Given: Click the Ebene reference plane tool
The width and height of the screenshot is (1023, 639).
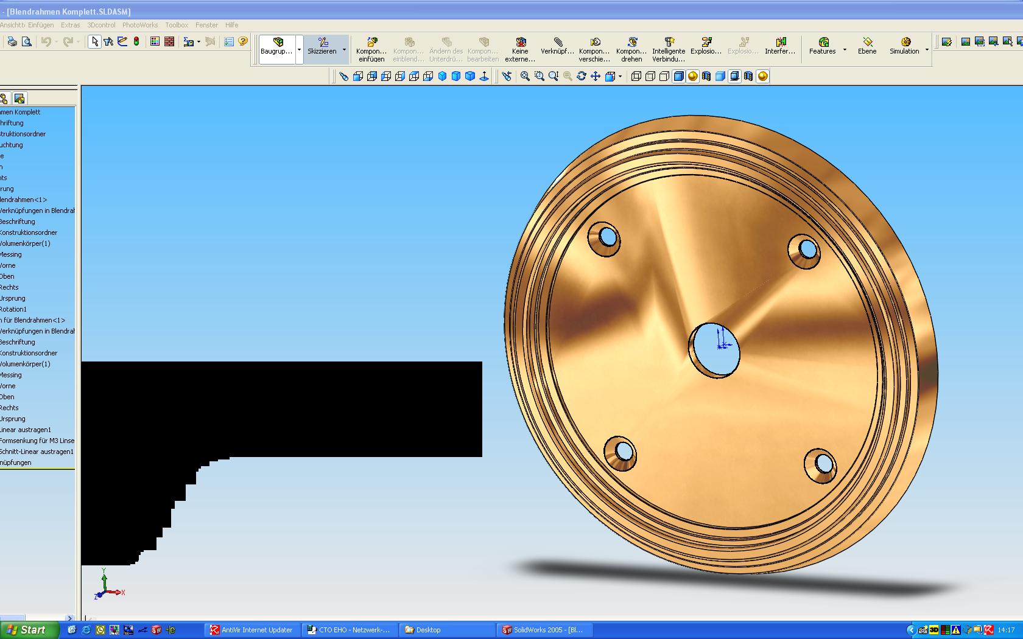Looking at the screenshot, I should pyautogui.click(x=867, y=46).
